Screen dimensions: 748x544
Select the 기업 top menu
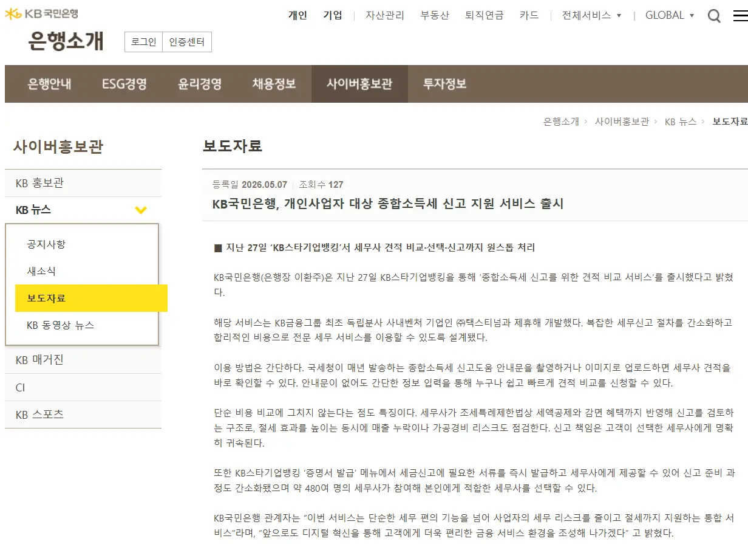click(333, 15)
